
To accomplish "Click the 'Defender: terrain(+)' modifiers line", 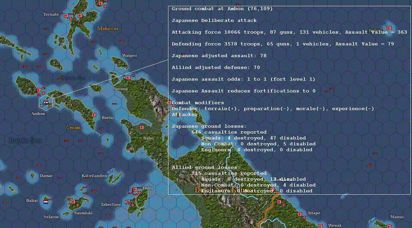I will point(273,109).
